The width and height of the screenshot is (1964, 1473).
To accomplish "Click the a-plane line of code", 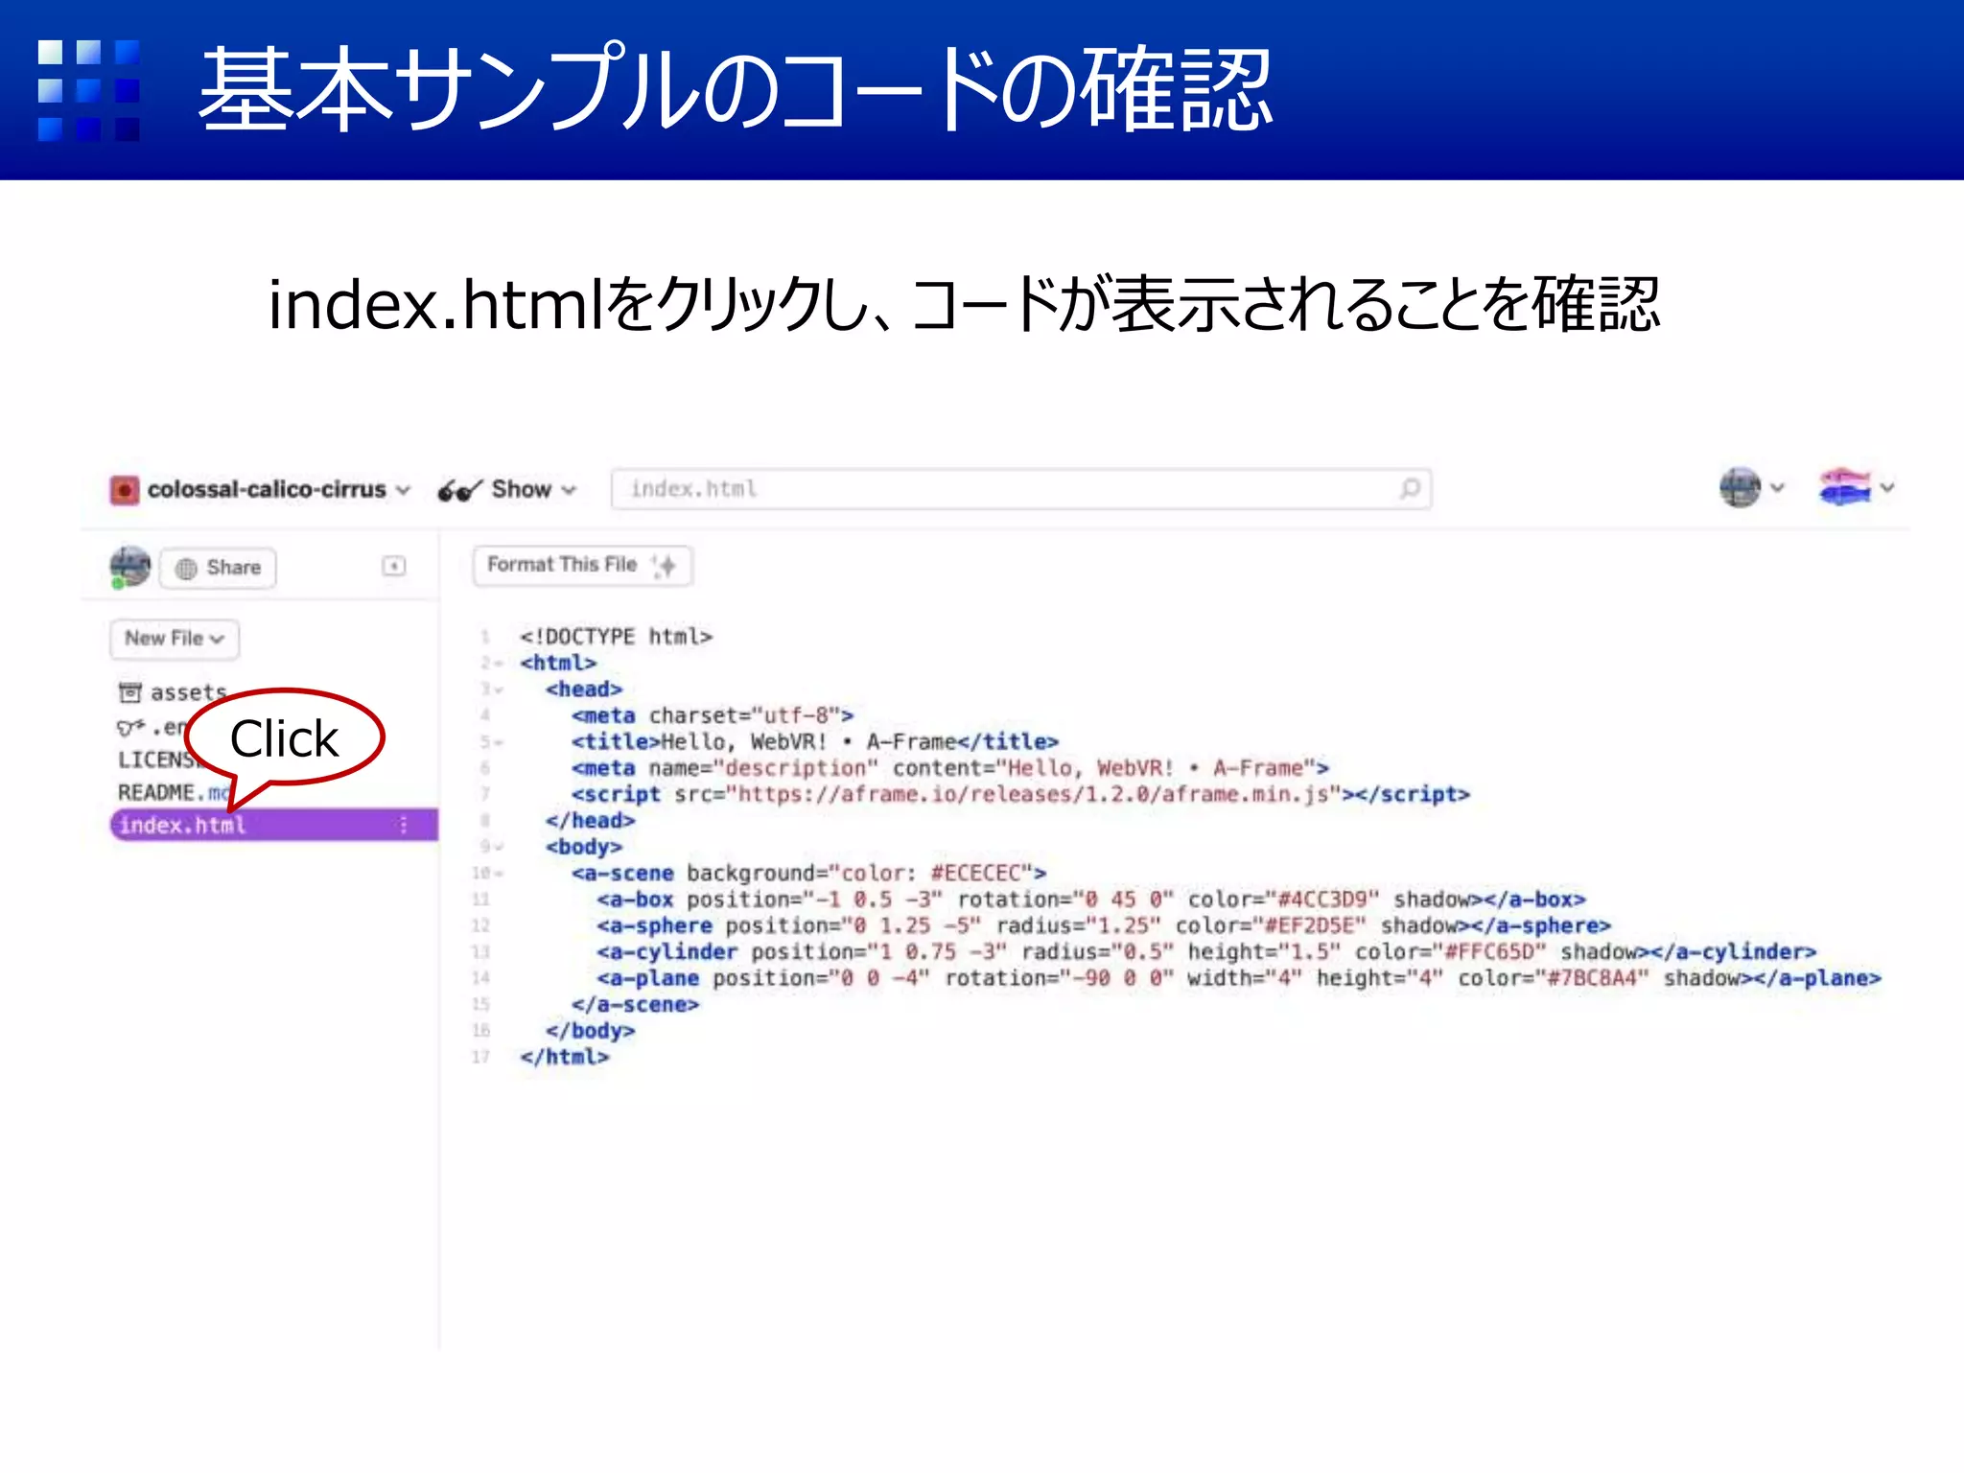I will [1239, 978].
